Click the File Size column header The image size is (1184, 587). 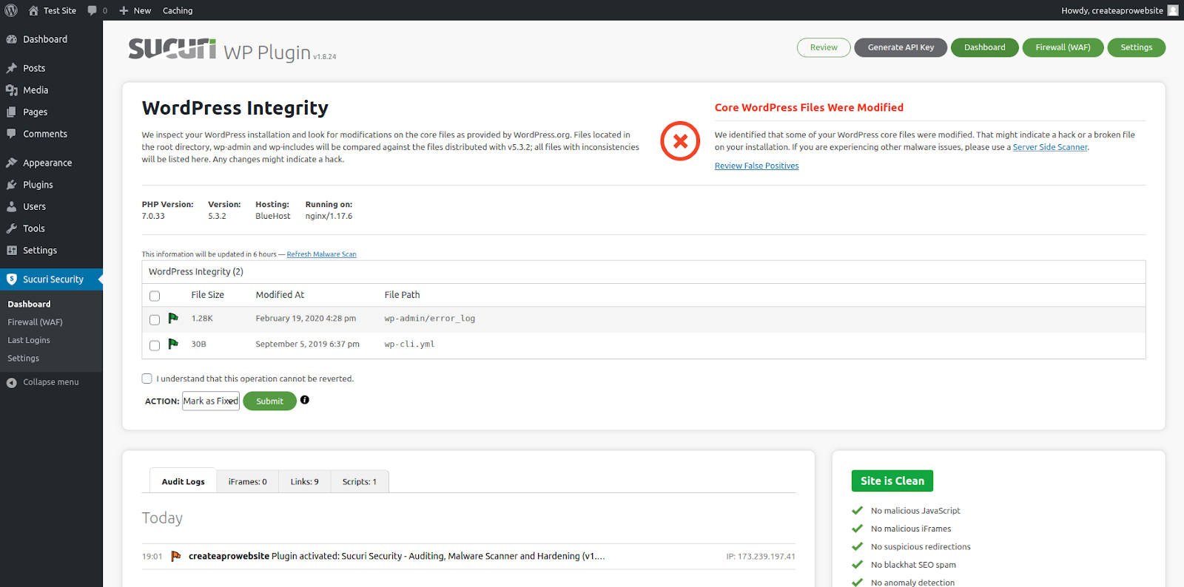(x=208, y=294)
